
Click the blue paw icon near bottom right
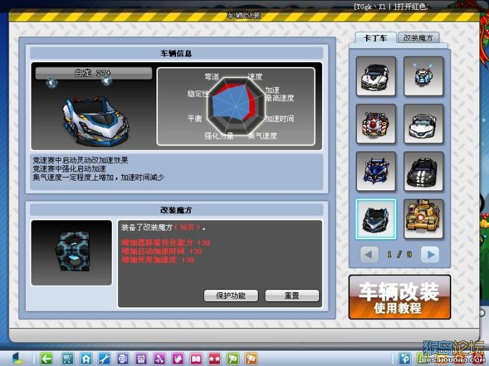click(405, 358)
